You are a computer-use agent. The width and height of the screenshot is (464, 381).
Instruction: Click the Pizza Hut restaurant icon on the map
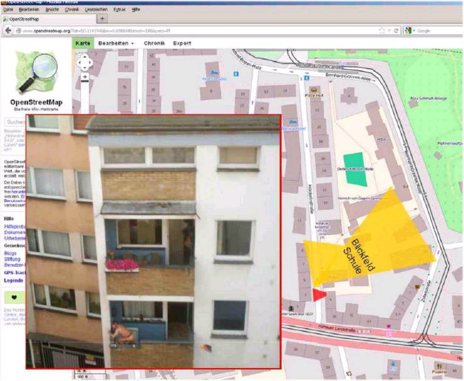pyautogui.click(x=314, y=90)
